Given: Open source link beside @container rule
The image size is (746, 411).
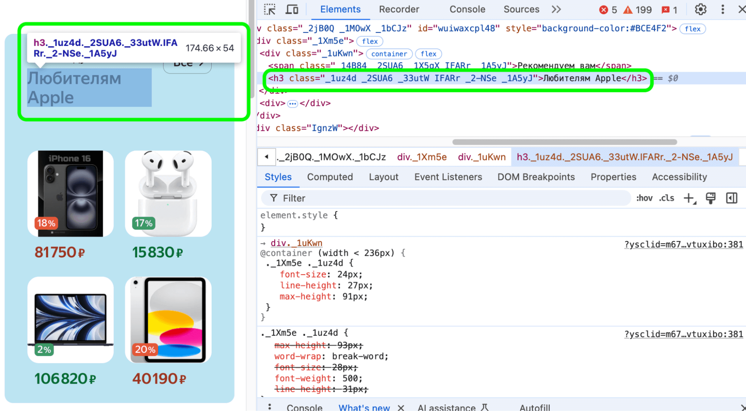Looking at the screenshot, I should [x=684, y=245].
